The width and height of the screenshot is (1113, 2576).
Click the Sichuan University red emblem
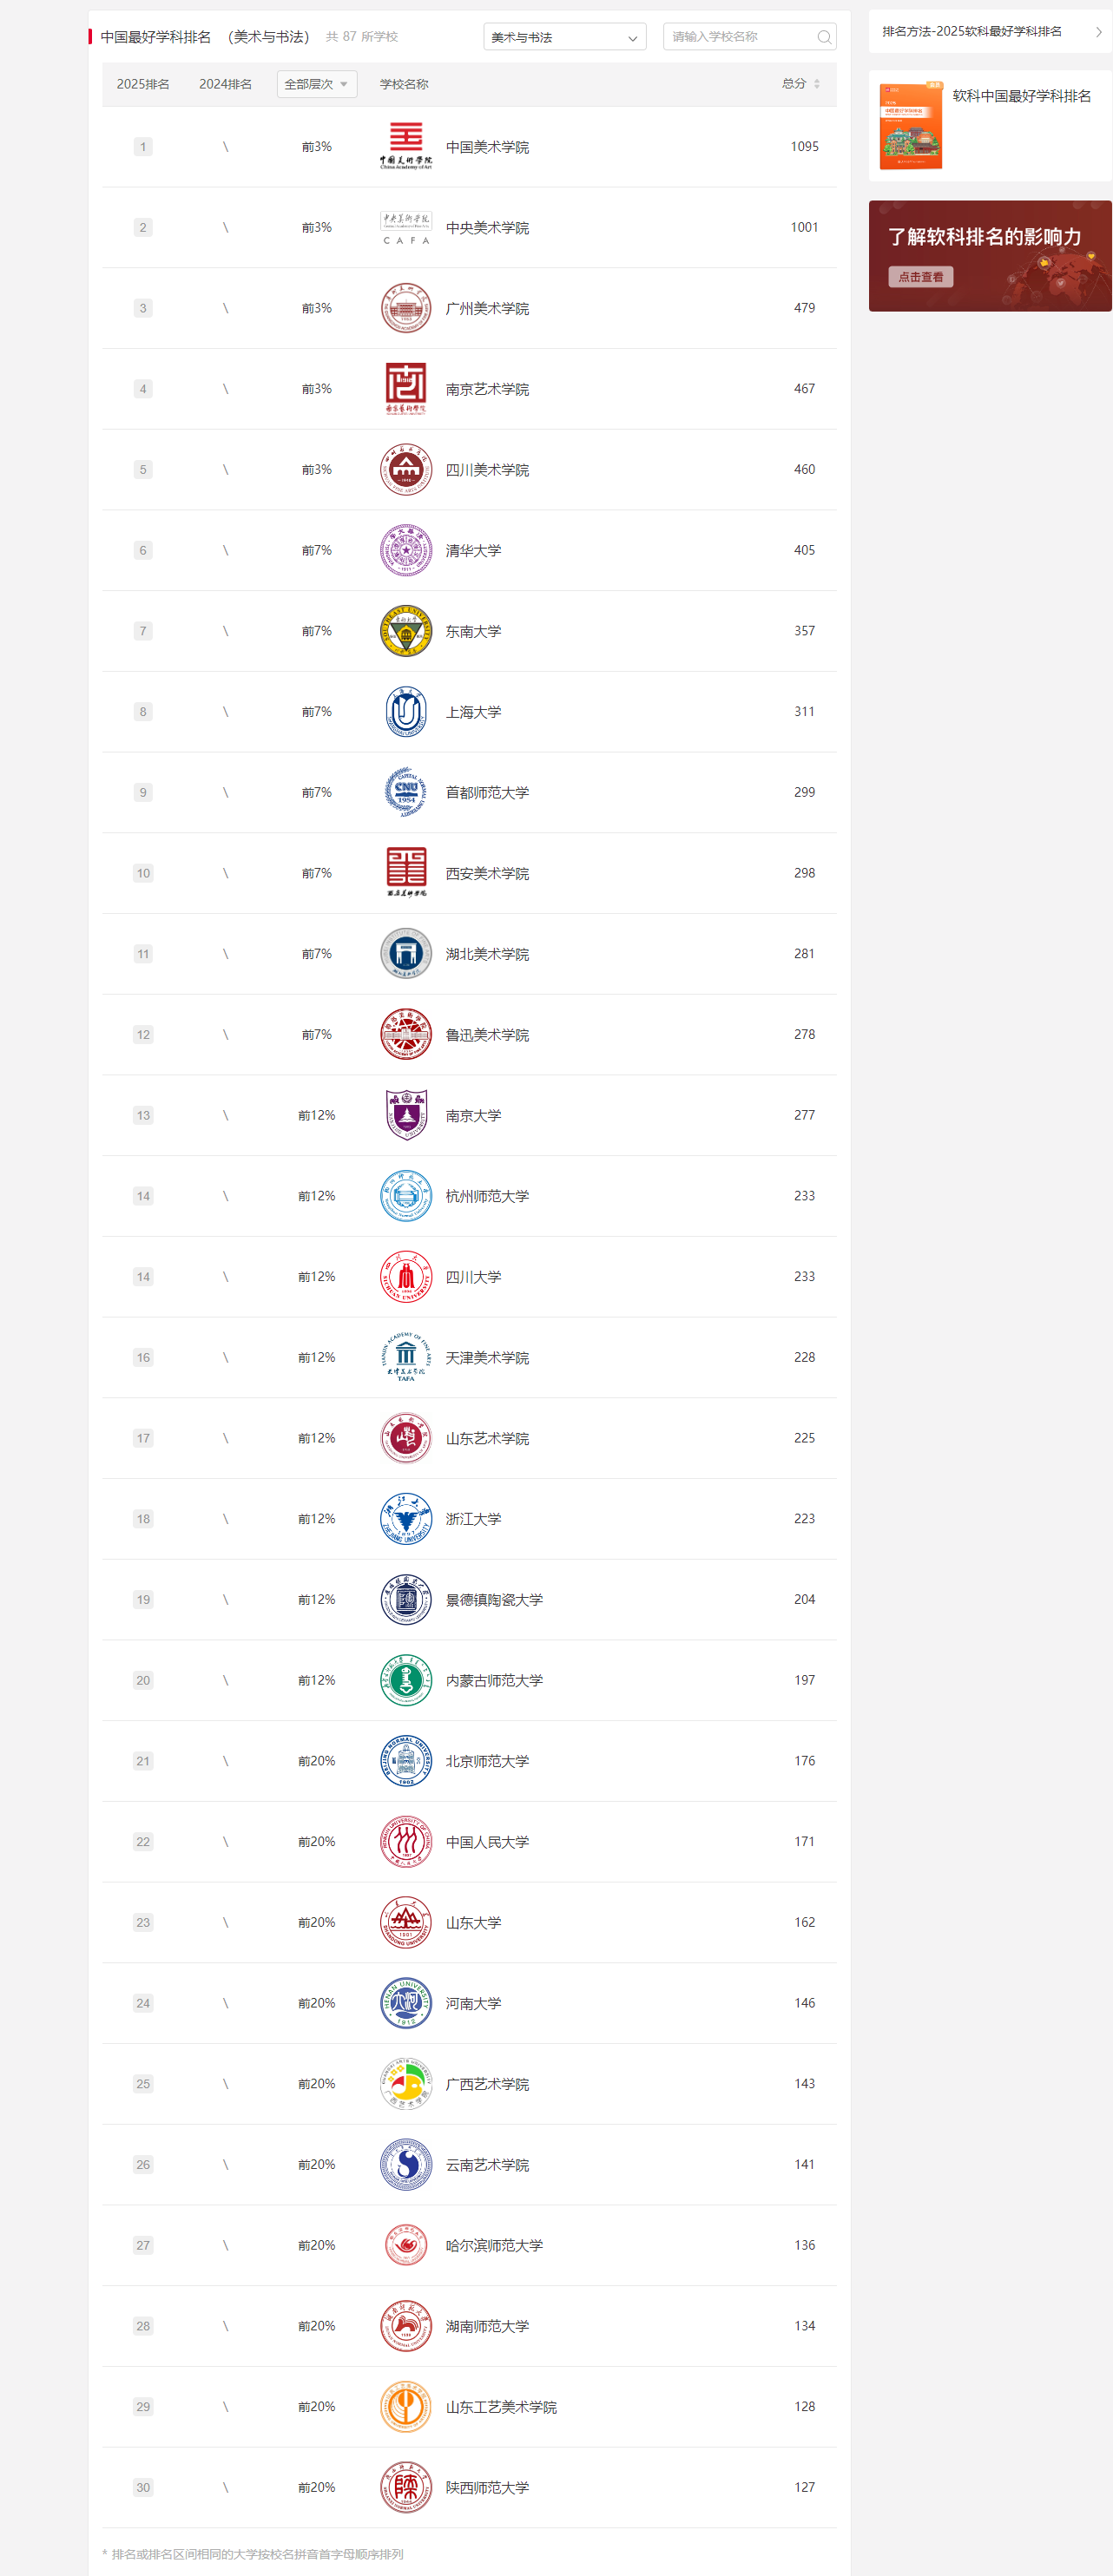405,1276
